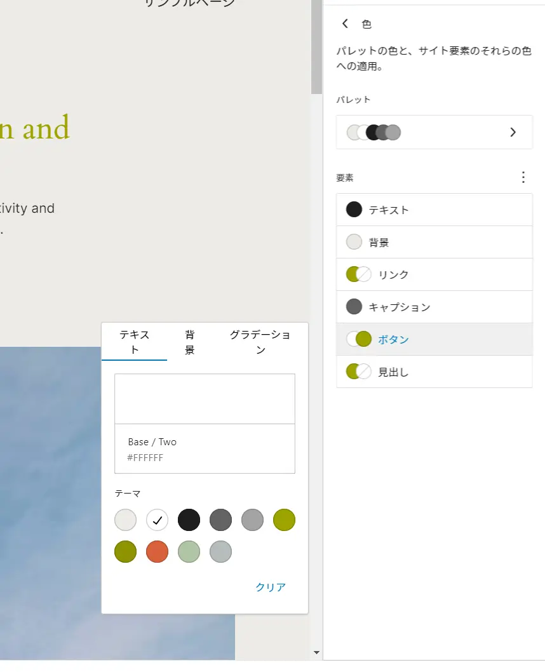Choose the orange theme color swatch
Viewport: 545px width, 672px height.
point(157,552)
